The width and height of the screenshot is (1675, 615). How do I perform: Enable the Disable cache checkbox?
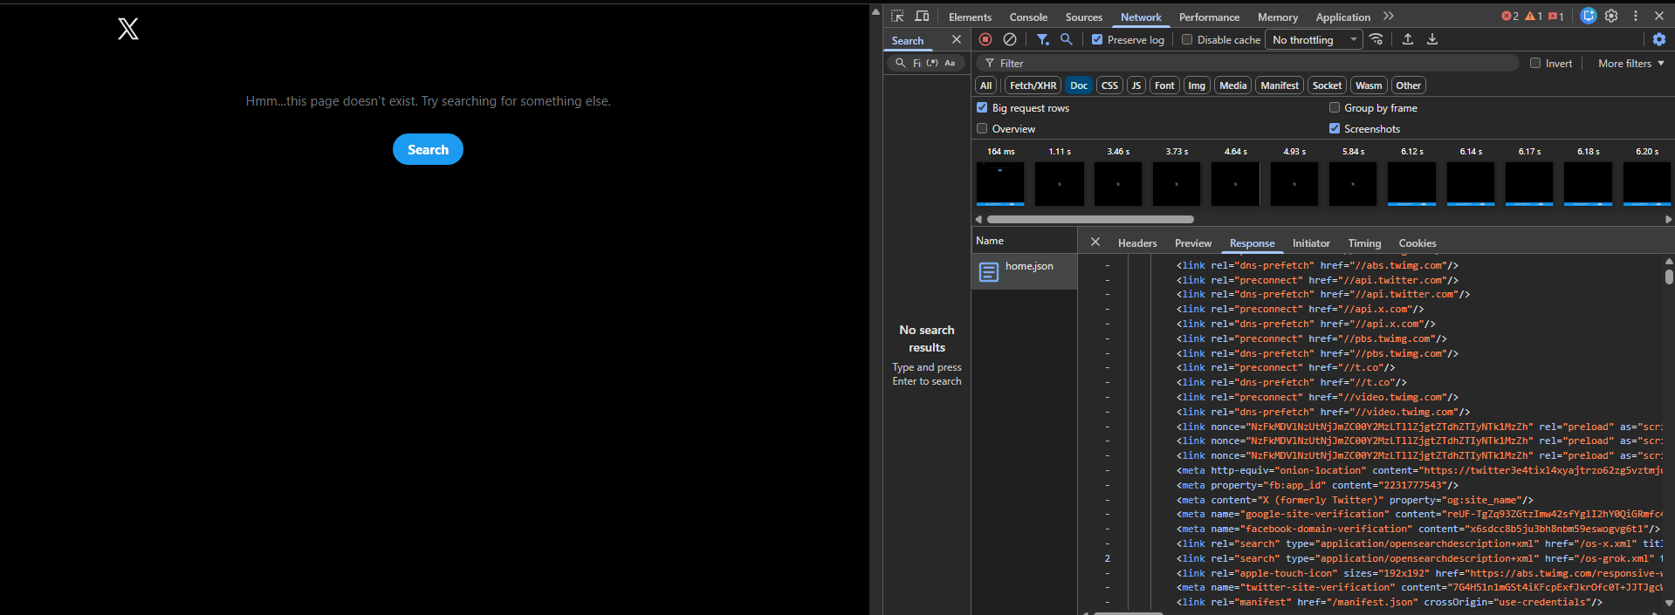coord(1187,39)
